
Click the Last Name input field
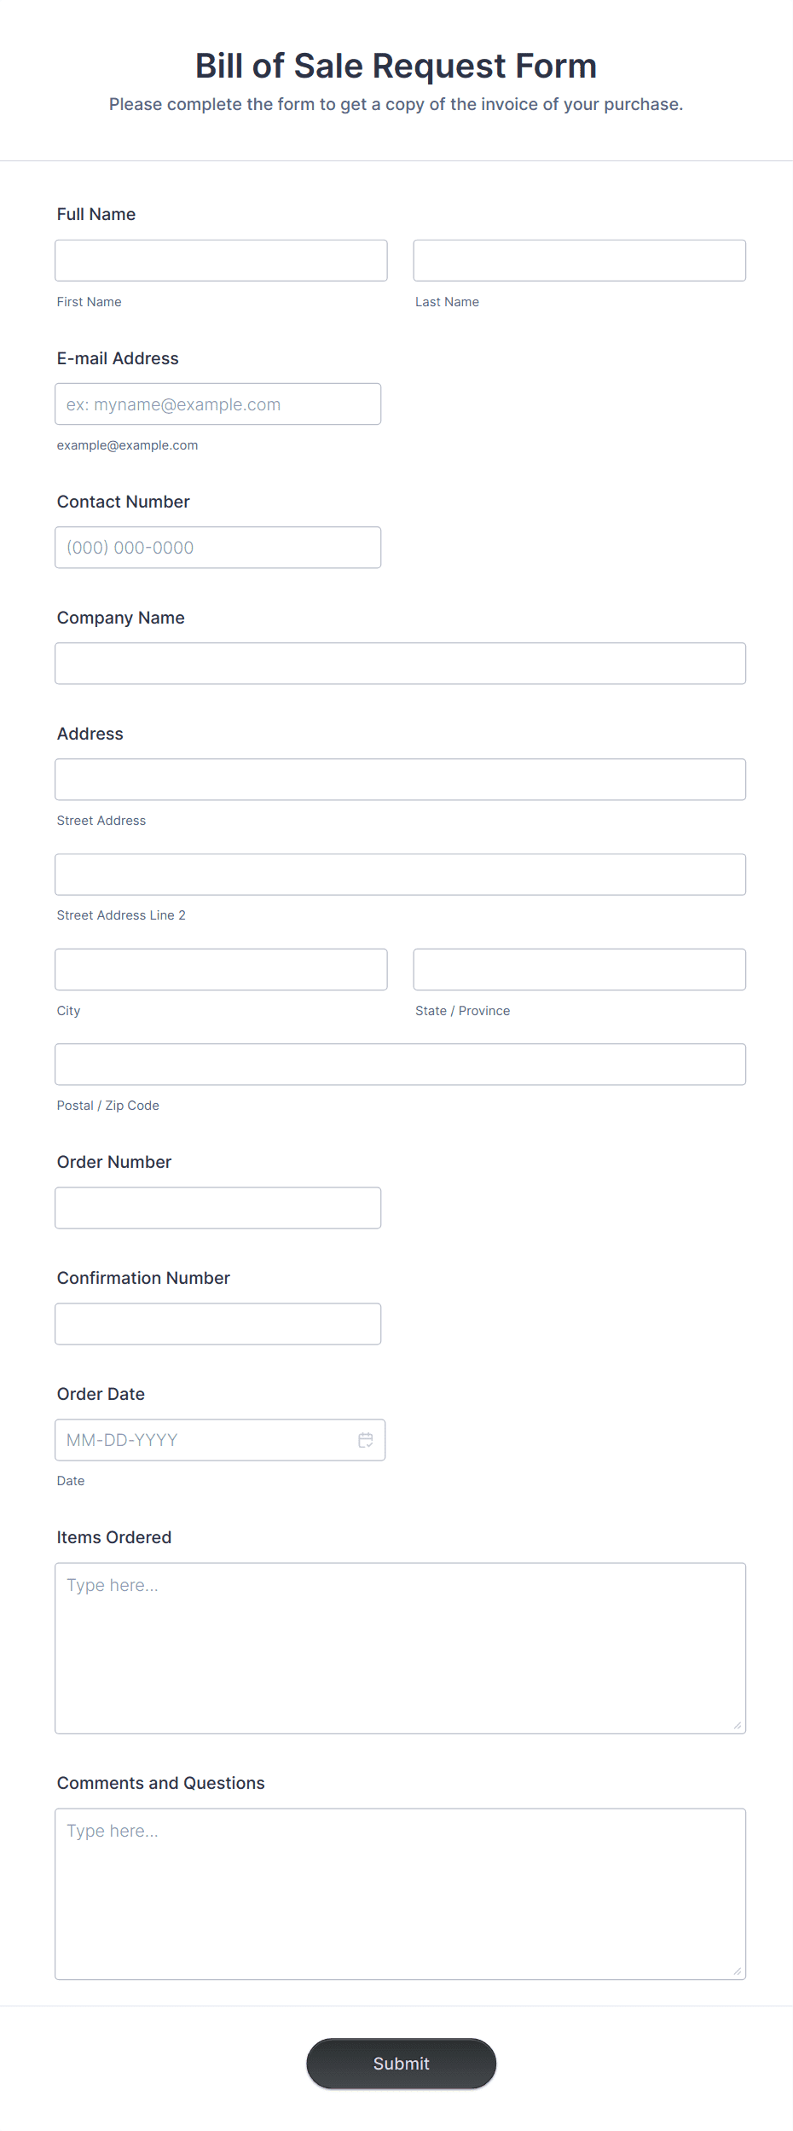point(579,260)
